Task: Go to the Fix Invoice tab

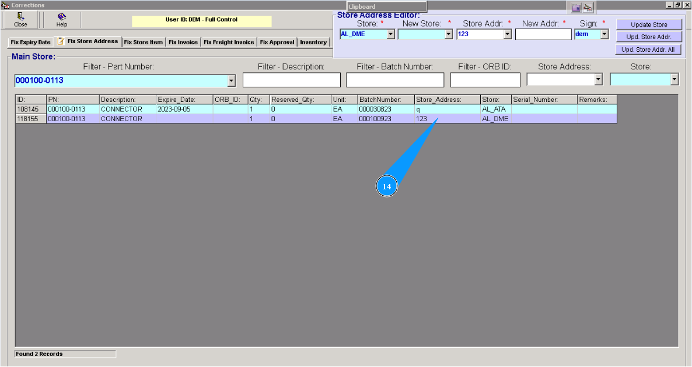Action: 183,43
